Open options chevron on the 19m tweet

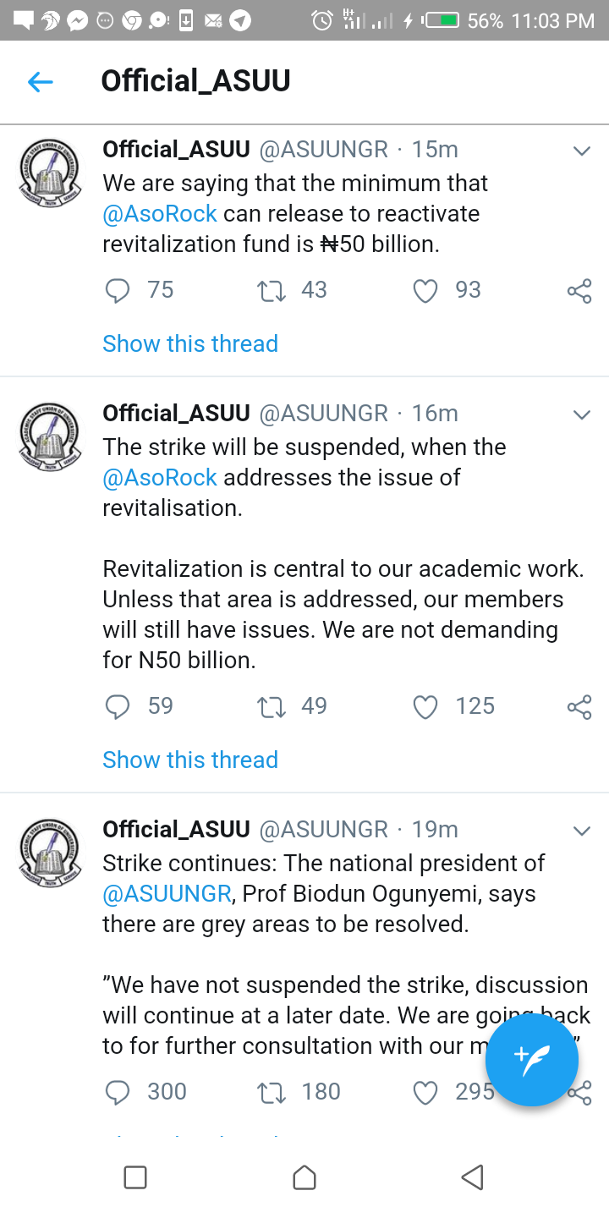click(x=581, y=831)
